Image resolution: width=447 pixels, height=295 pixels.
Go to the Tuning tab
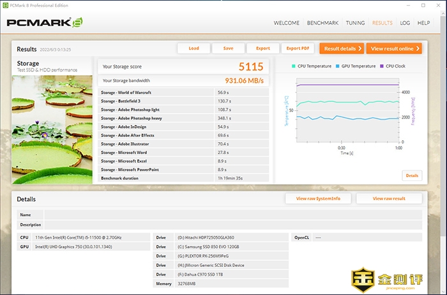356,23
